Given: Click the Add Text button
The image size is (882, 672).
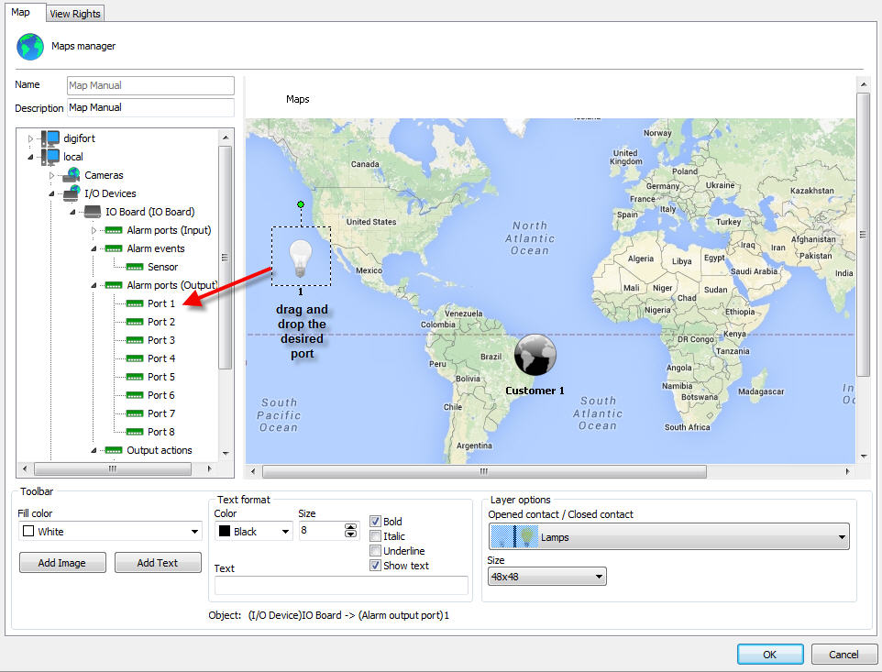Looking at the screenshot, I should (x=158, y=562).
